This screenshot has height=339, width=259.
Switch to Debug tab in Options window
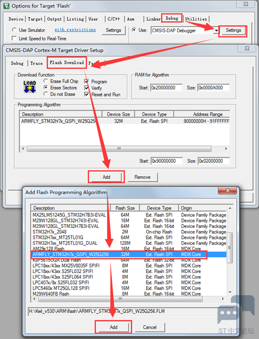(172, 19)
